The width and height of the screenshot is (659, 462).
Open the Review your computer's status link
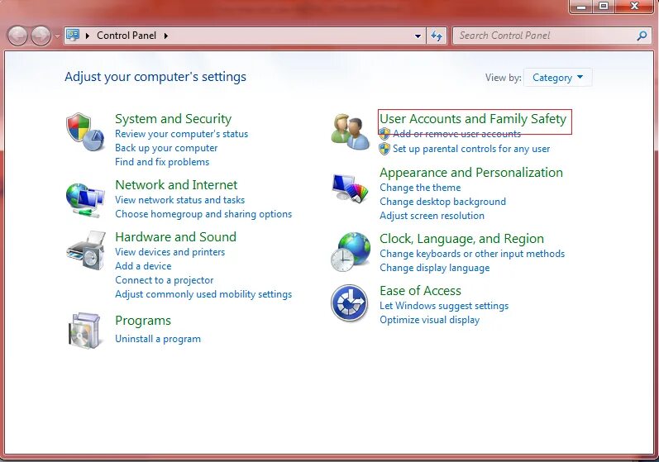coord(182,134)
